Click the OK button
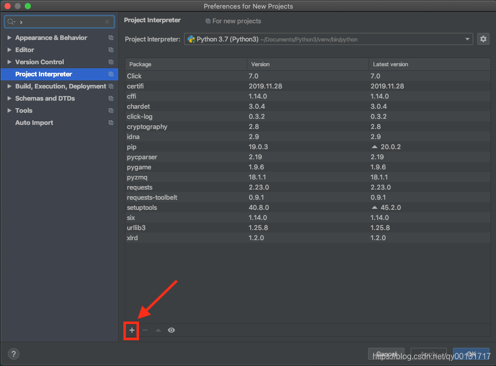The image size is (496, 366). (471, 354)
